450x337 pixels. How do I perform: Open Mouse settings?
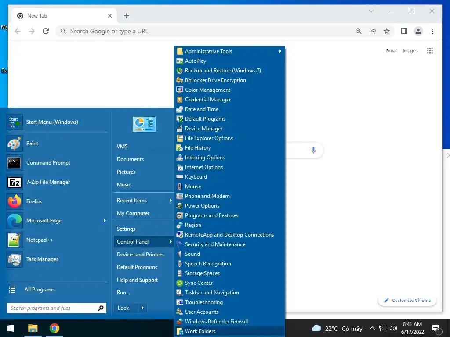229,186
